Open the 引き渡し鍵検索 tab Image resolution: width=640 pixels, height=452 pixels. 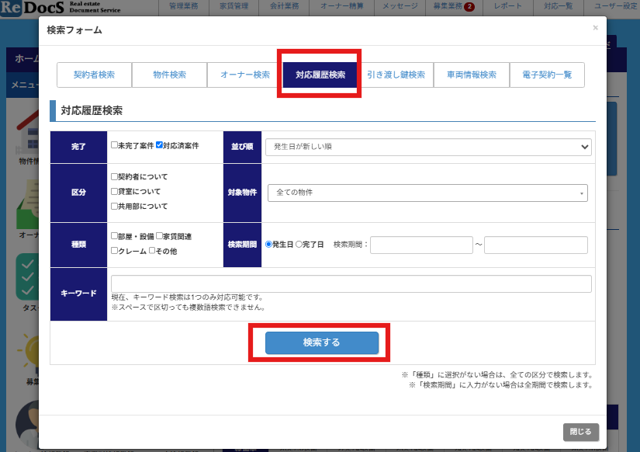coord(396,75)
